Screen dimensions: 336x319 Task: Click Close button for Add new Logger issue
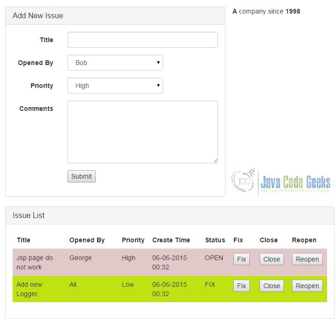pos(272,286)
